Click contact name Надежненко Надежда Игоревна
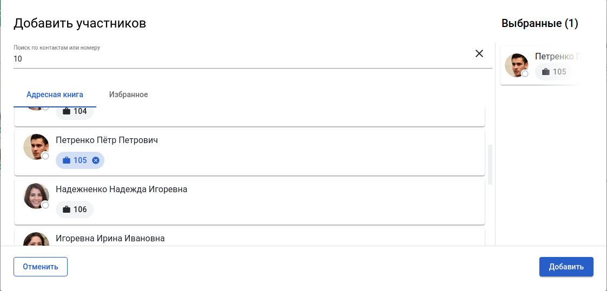The height and width of the screenshot is (291, 607). [121, 190]
